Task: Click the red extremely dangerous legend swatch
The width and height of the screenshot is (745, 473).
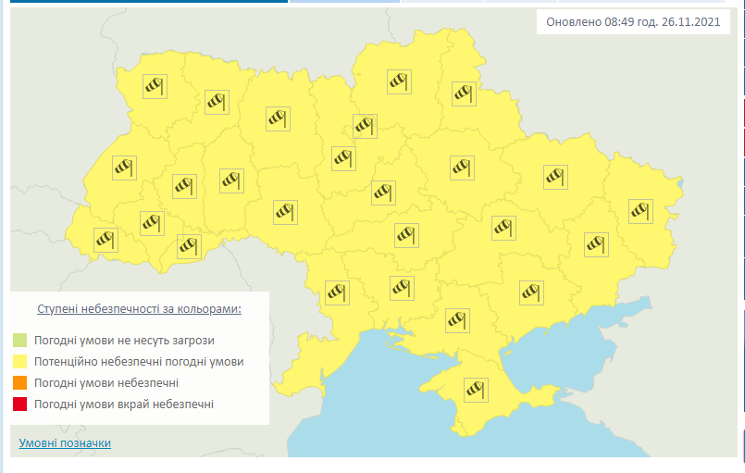Action: pos(20,405)
